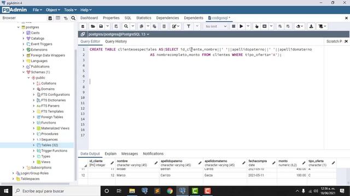350x196 pixels.
Task: Open the No limit rows dropdown
Action: pos(215,27)
